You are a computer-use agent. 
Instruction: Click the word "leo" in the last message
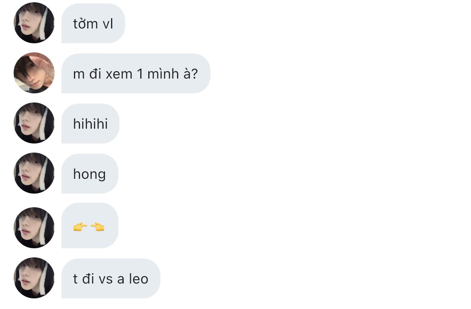coord(138,279)
